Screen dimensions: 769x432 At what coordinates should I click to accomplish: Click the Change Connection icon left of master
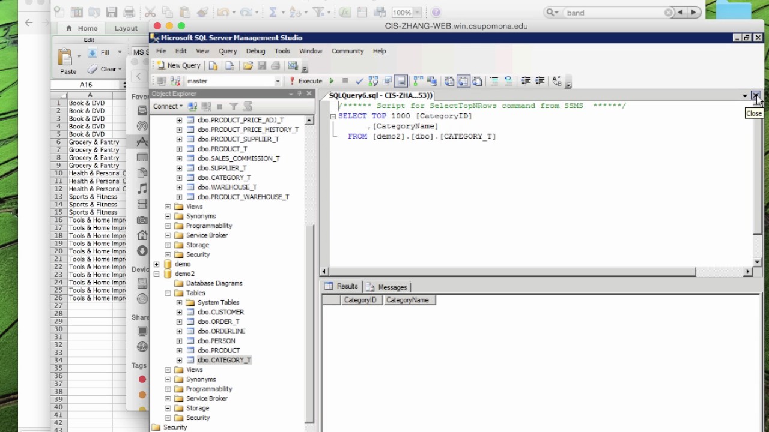175,81
